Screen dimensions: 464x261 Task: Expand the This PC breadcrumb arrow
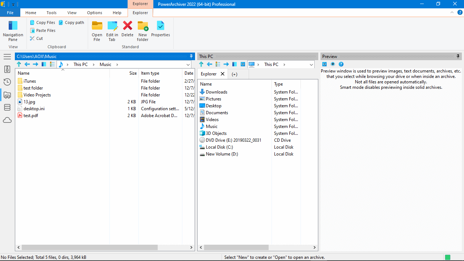coord(94,64)
